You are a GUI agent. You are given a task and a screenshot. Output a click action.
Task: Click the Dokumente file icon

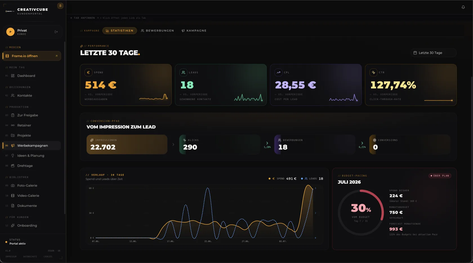[x=13, y=206]
